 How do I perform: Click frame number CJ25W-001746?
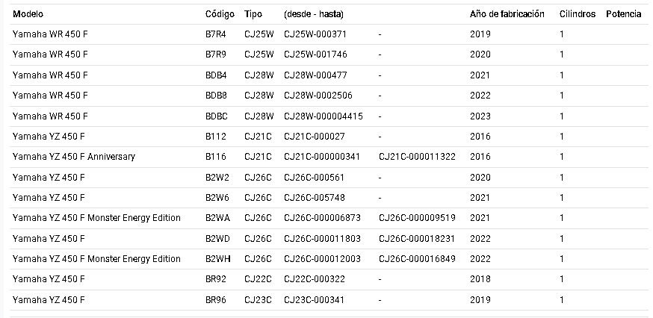315,54
